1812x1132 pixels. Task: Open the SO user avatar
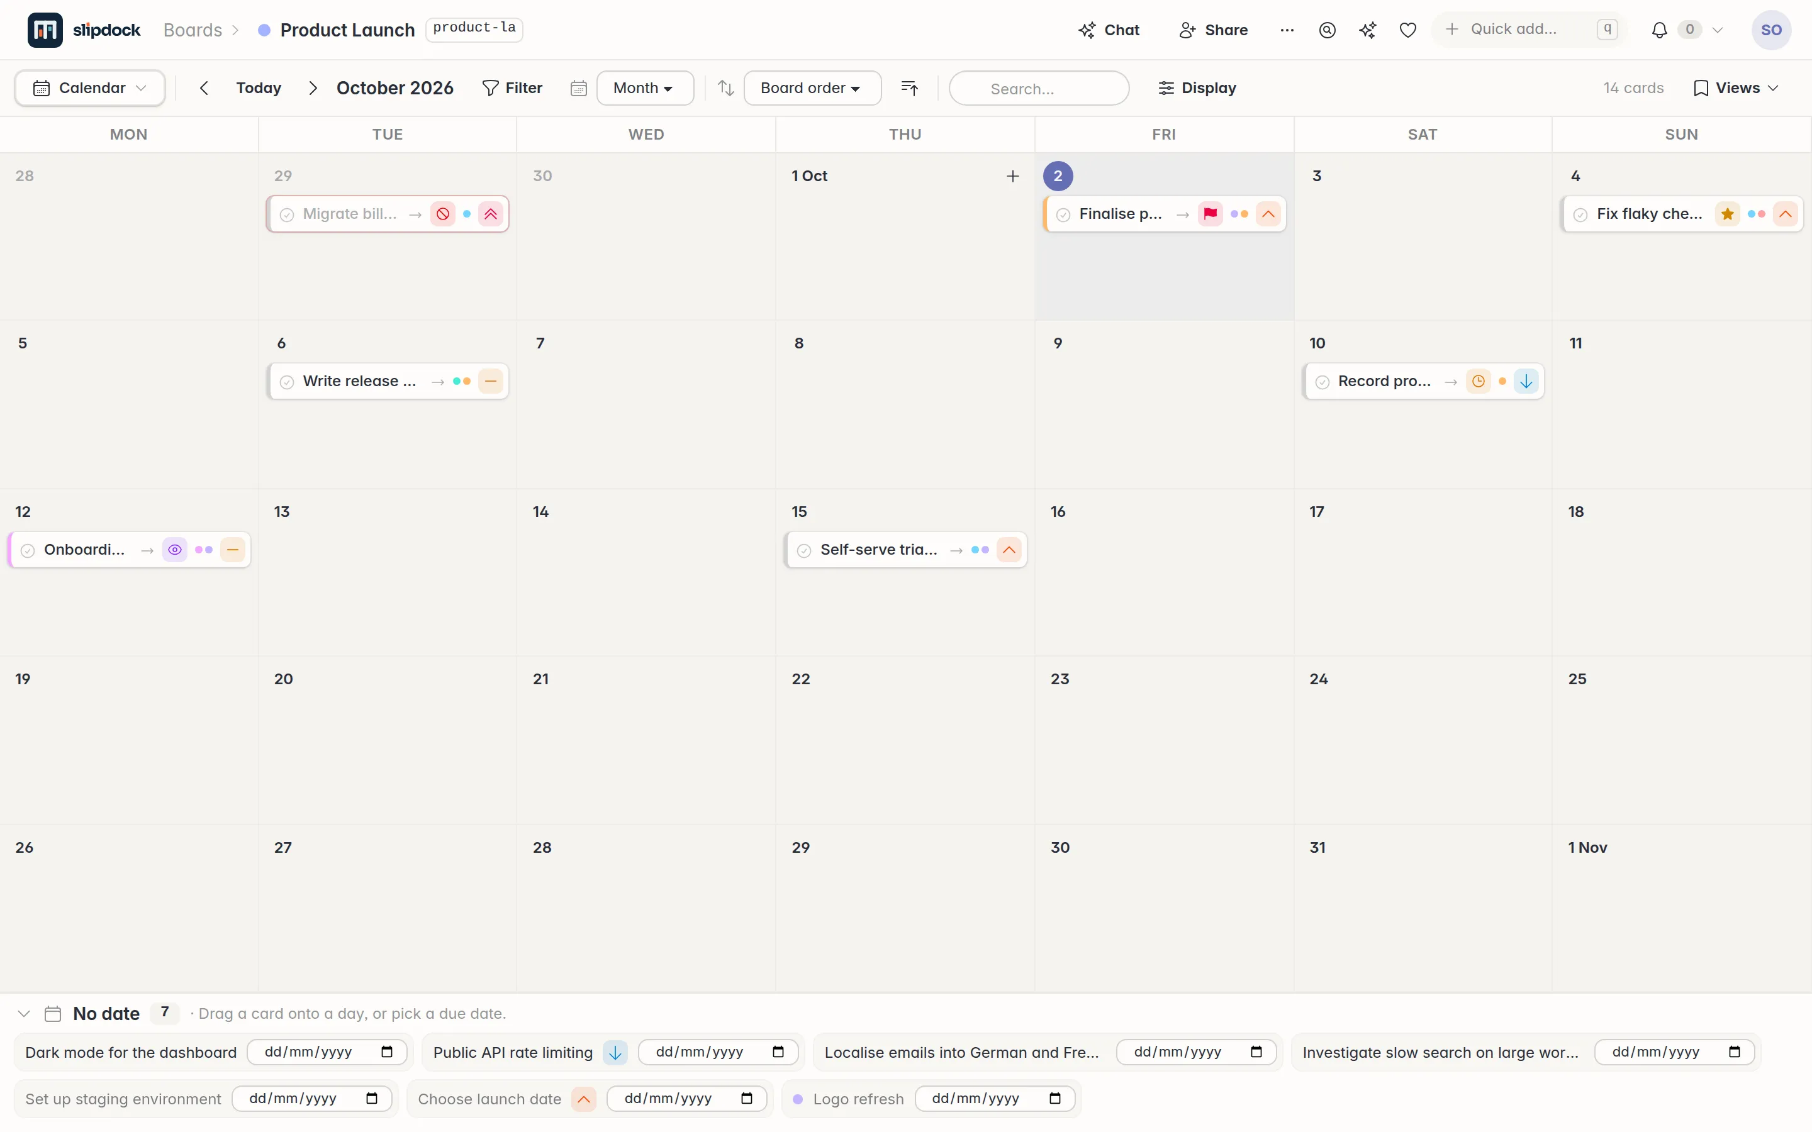(x=1772, y=30)
